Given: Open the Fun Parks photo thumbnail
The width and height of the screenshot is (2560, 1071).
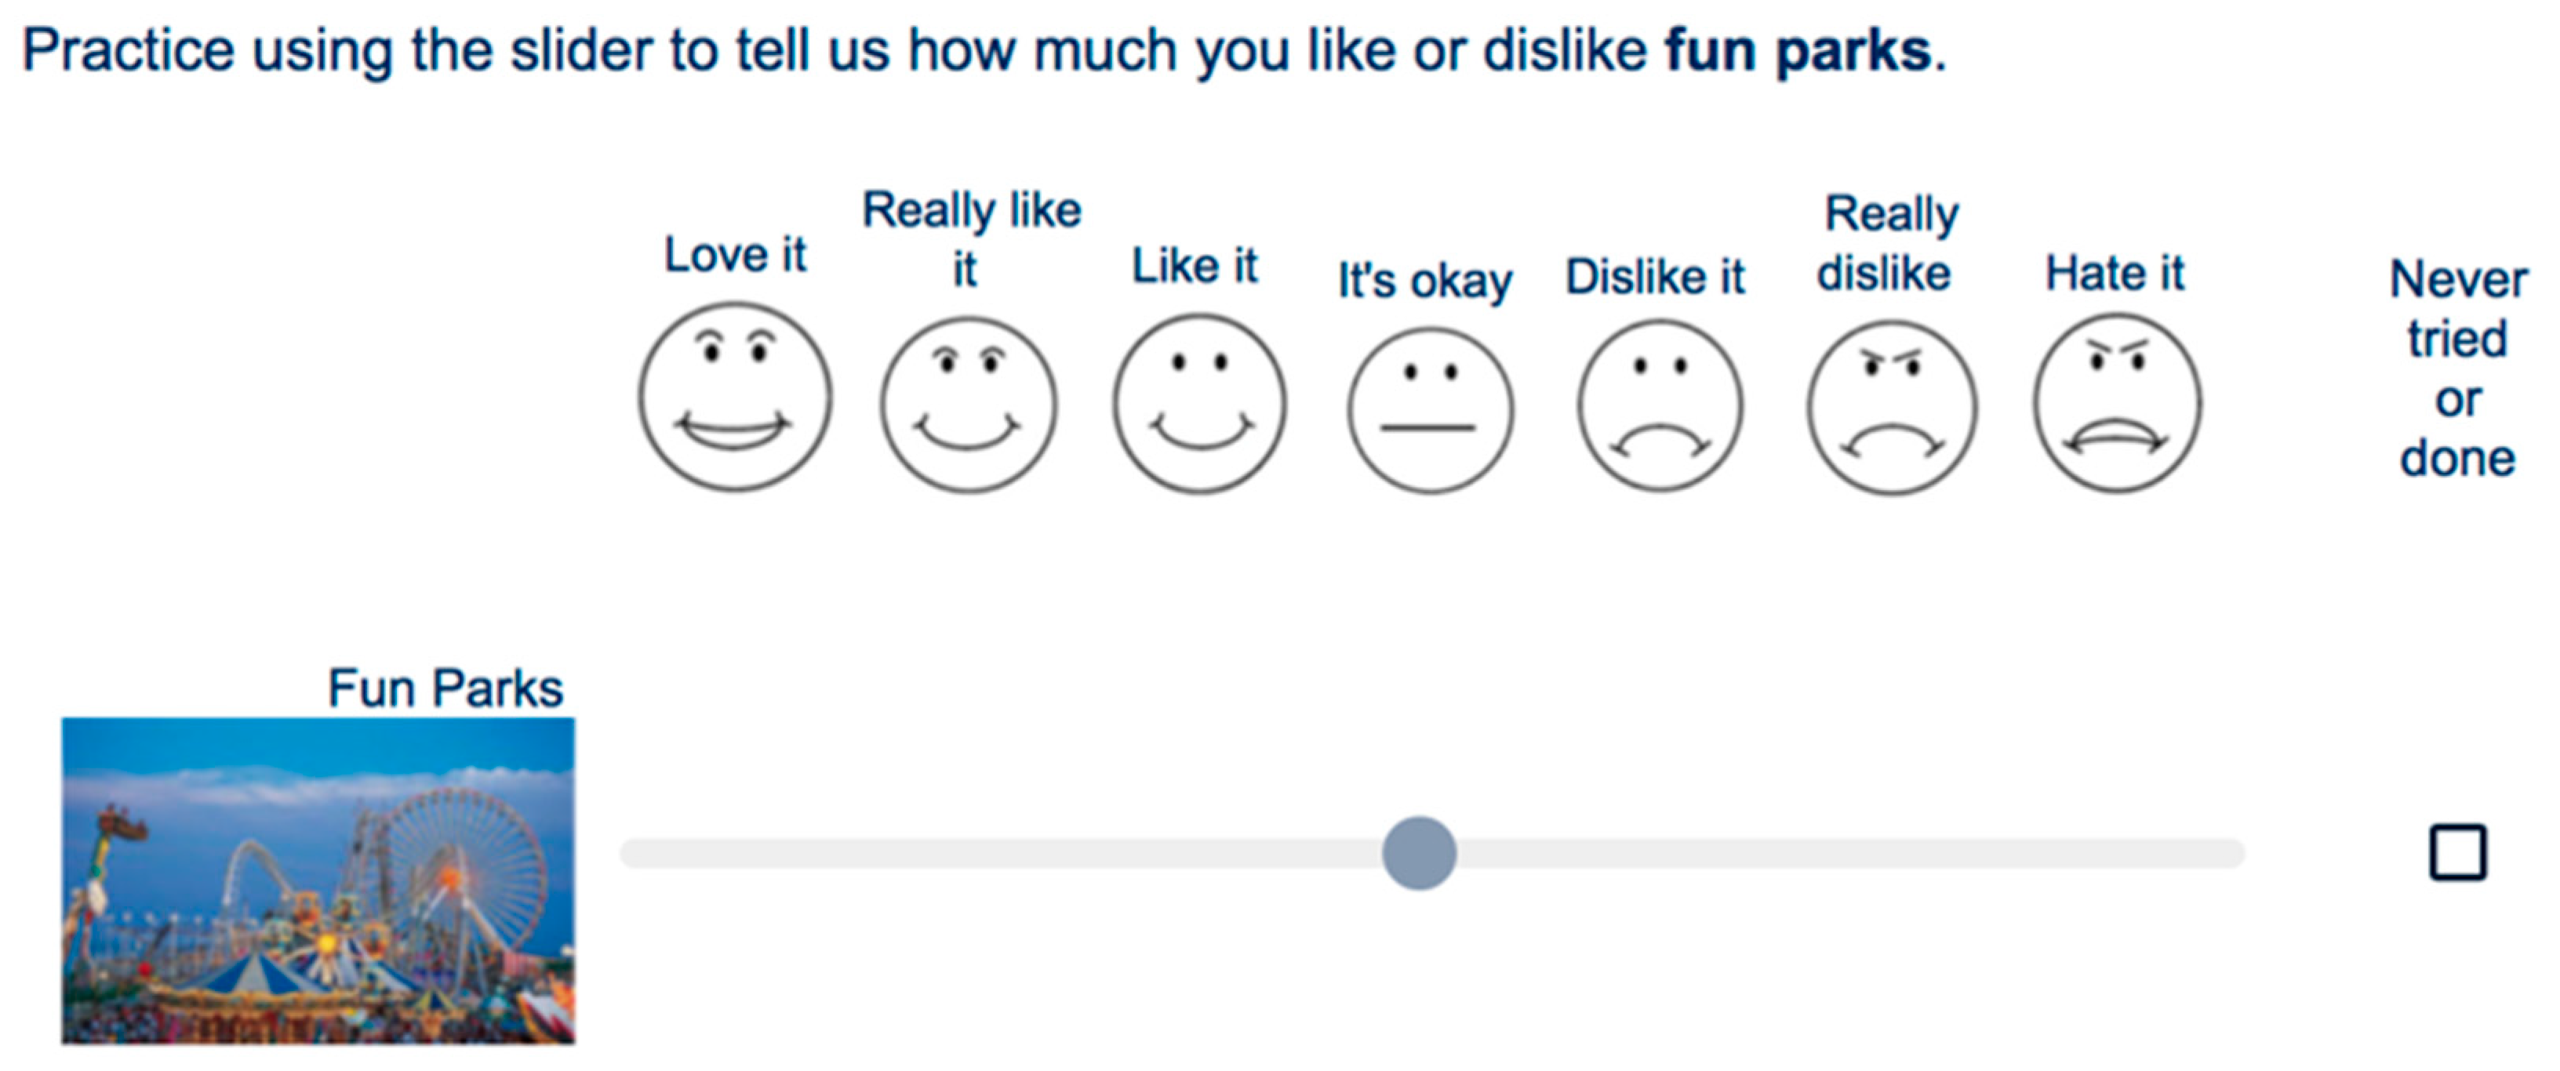Looking at the screenshot, I should point(318,880).
